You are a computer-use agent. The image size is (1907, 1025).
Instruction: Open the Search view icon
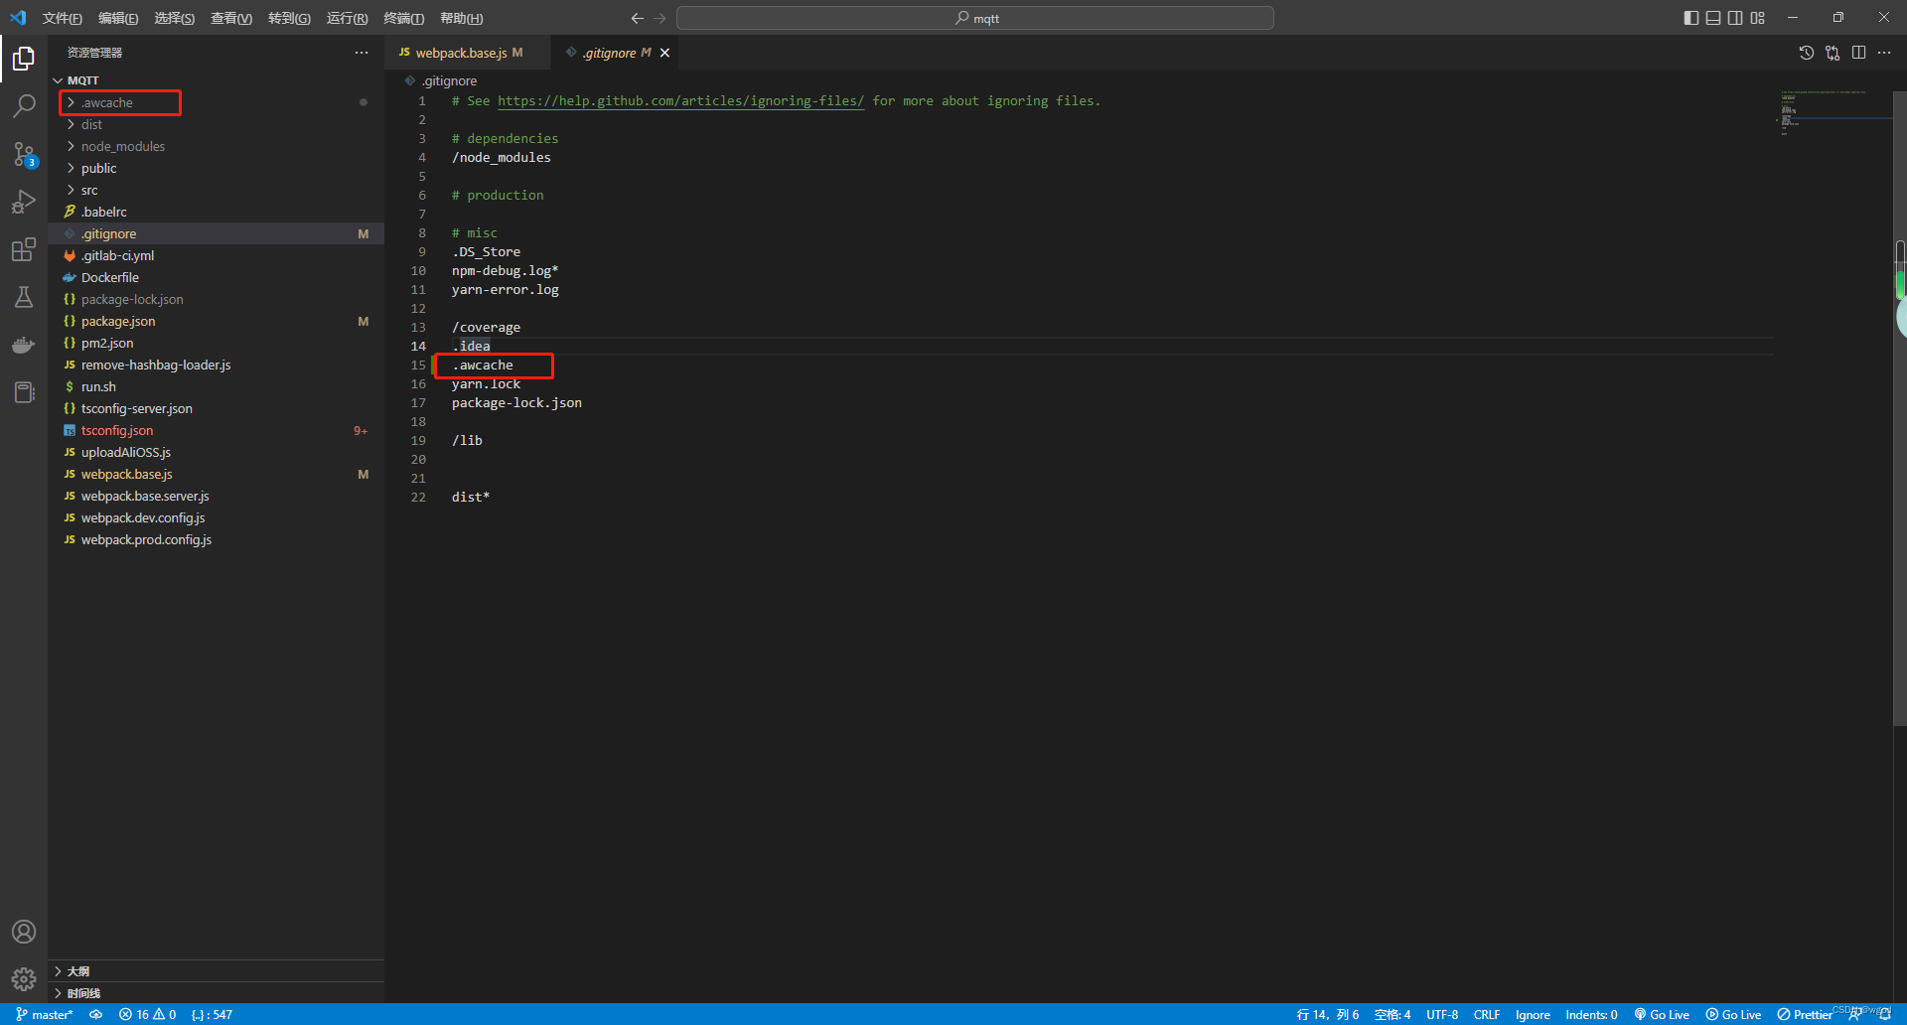point(23,106)
